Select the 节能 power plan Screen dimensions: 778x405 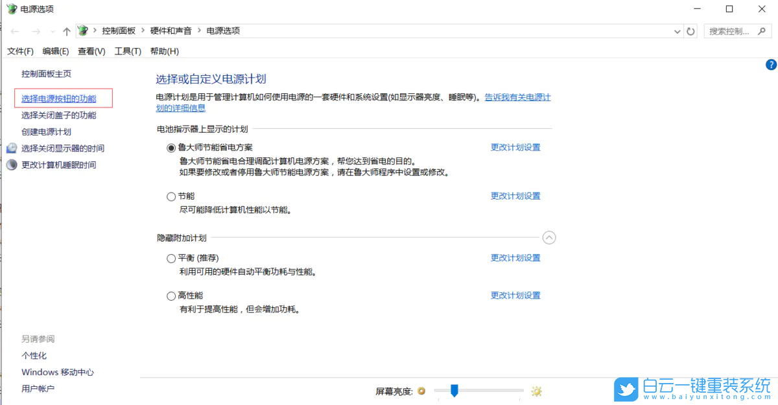click(x=171, y=196)
